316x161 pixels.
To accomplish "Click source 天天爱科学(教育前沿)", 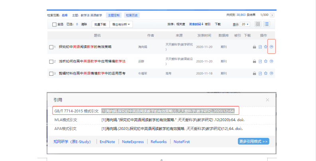I will coord(179,61).
